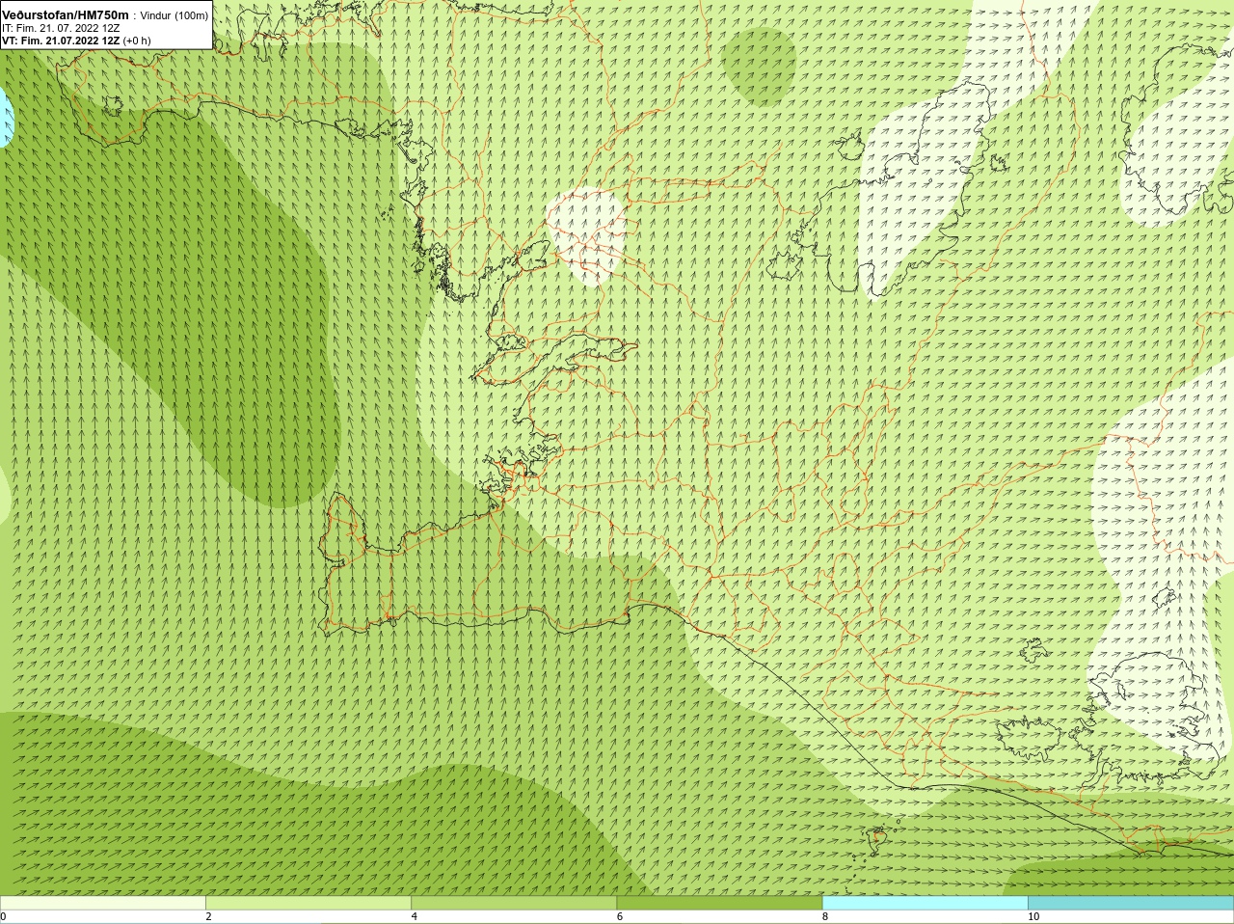Select the IT: Fim. 21. 07. 2022 12Z line
Image resolution: width=1234 pixels, height=924 pixels.
[61, 28]
